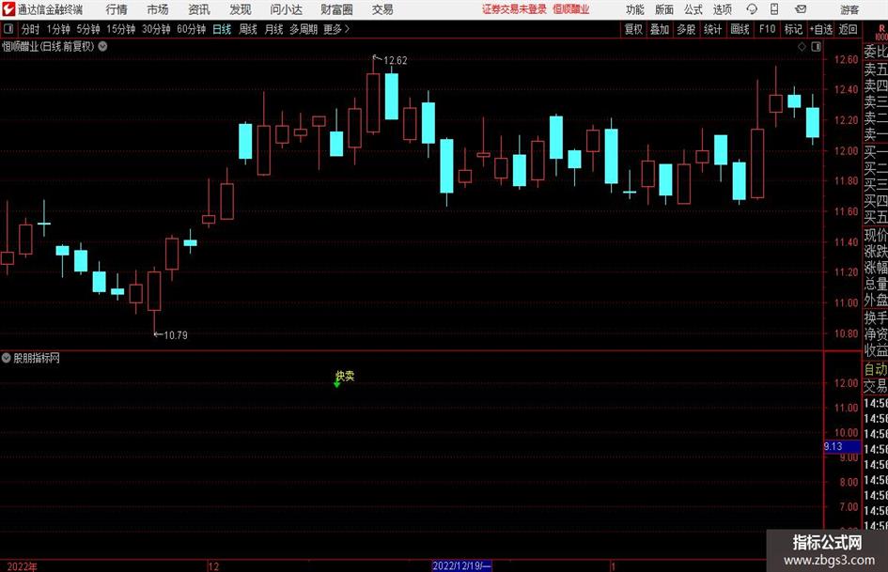Click the 9.13 indicator value box
The width and height of the screenshot is (888, 572).
842,446
